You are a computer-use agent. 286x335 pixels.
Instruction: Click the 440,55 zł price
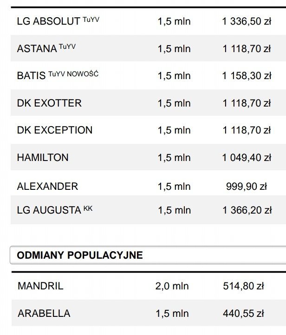pos(244,313)
